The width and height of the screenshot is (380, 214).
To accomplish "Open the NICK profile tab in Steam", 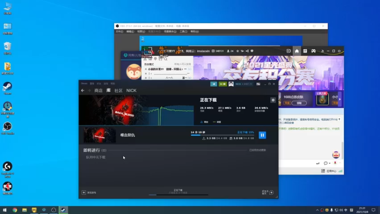I will [132, 90].
